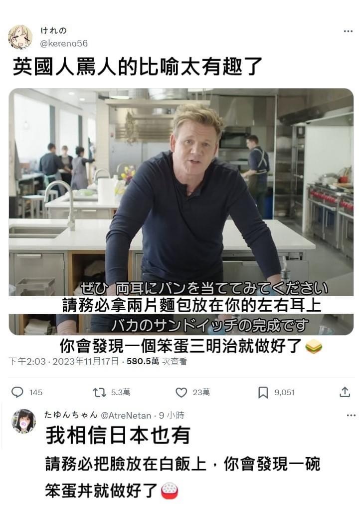Like the tweet via heart icon
Viewport: 362px width, 506px height.
coord(181,393)
